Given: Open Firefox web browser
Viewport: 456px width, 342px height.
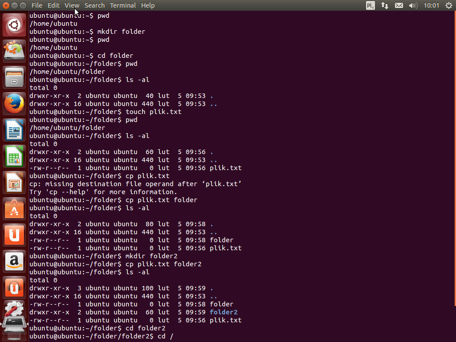Looking at the screenshot, I should point(15,104).
